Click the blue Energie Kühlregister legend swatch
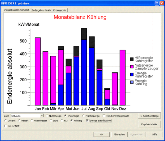This screenshot has height=141, width=165. pos(132,75)
